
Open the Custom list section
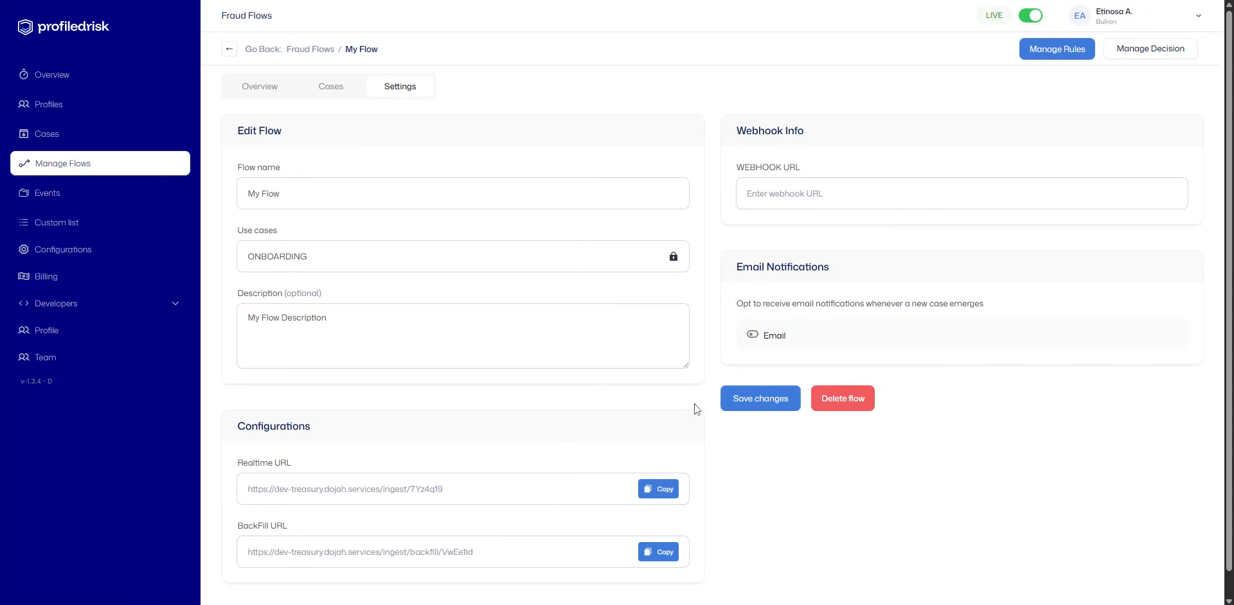57,222
